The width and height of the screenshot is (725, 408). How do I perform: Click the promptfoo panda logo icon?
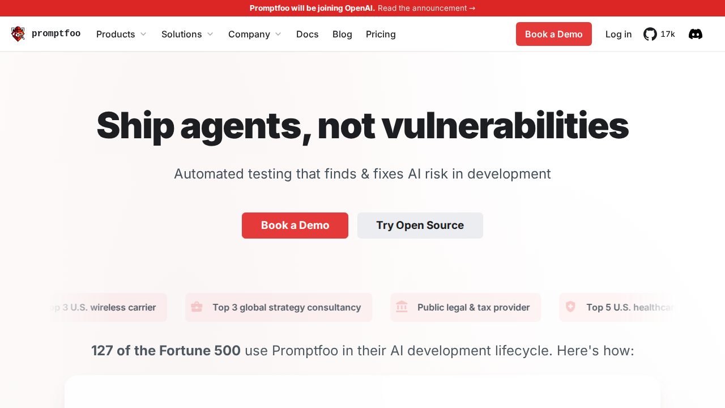click(x=18, y=34)
